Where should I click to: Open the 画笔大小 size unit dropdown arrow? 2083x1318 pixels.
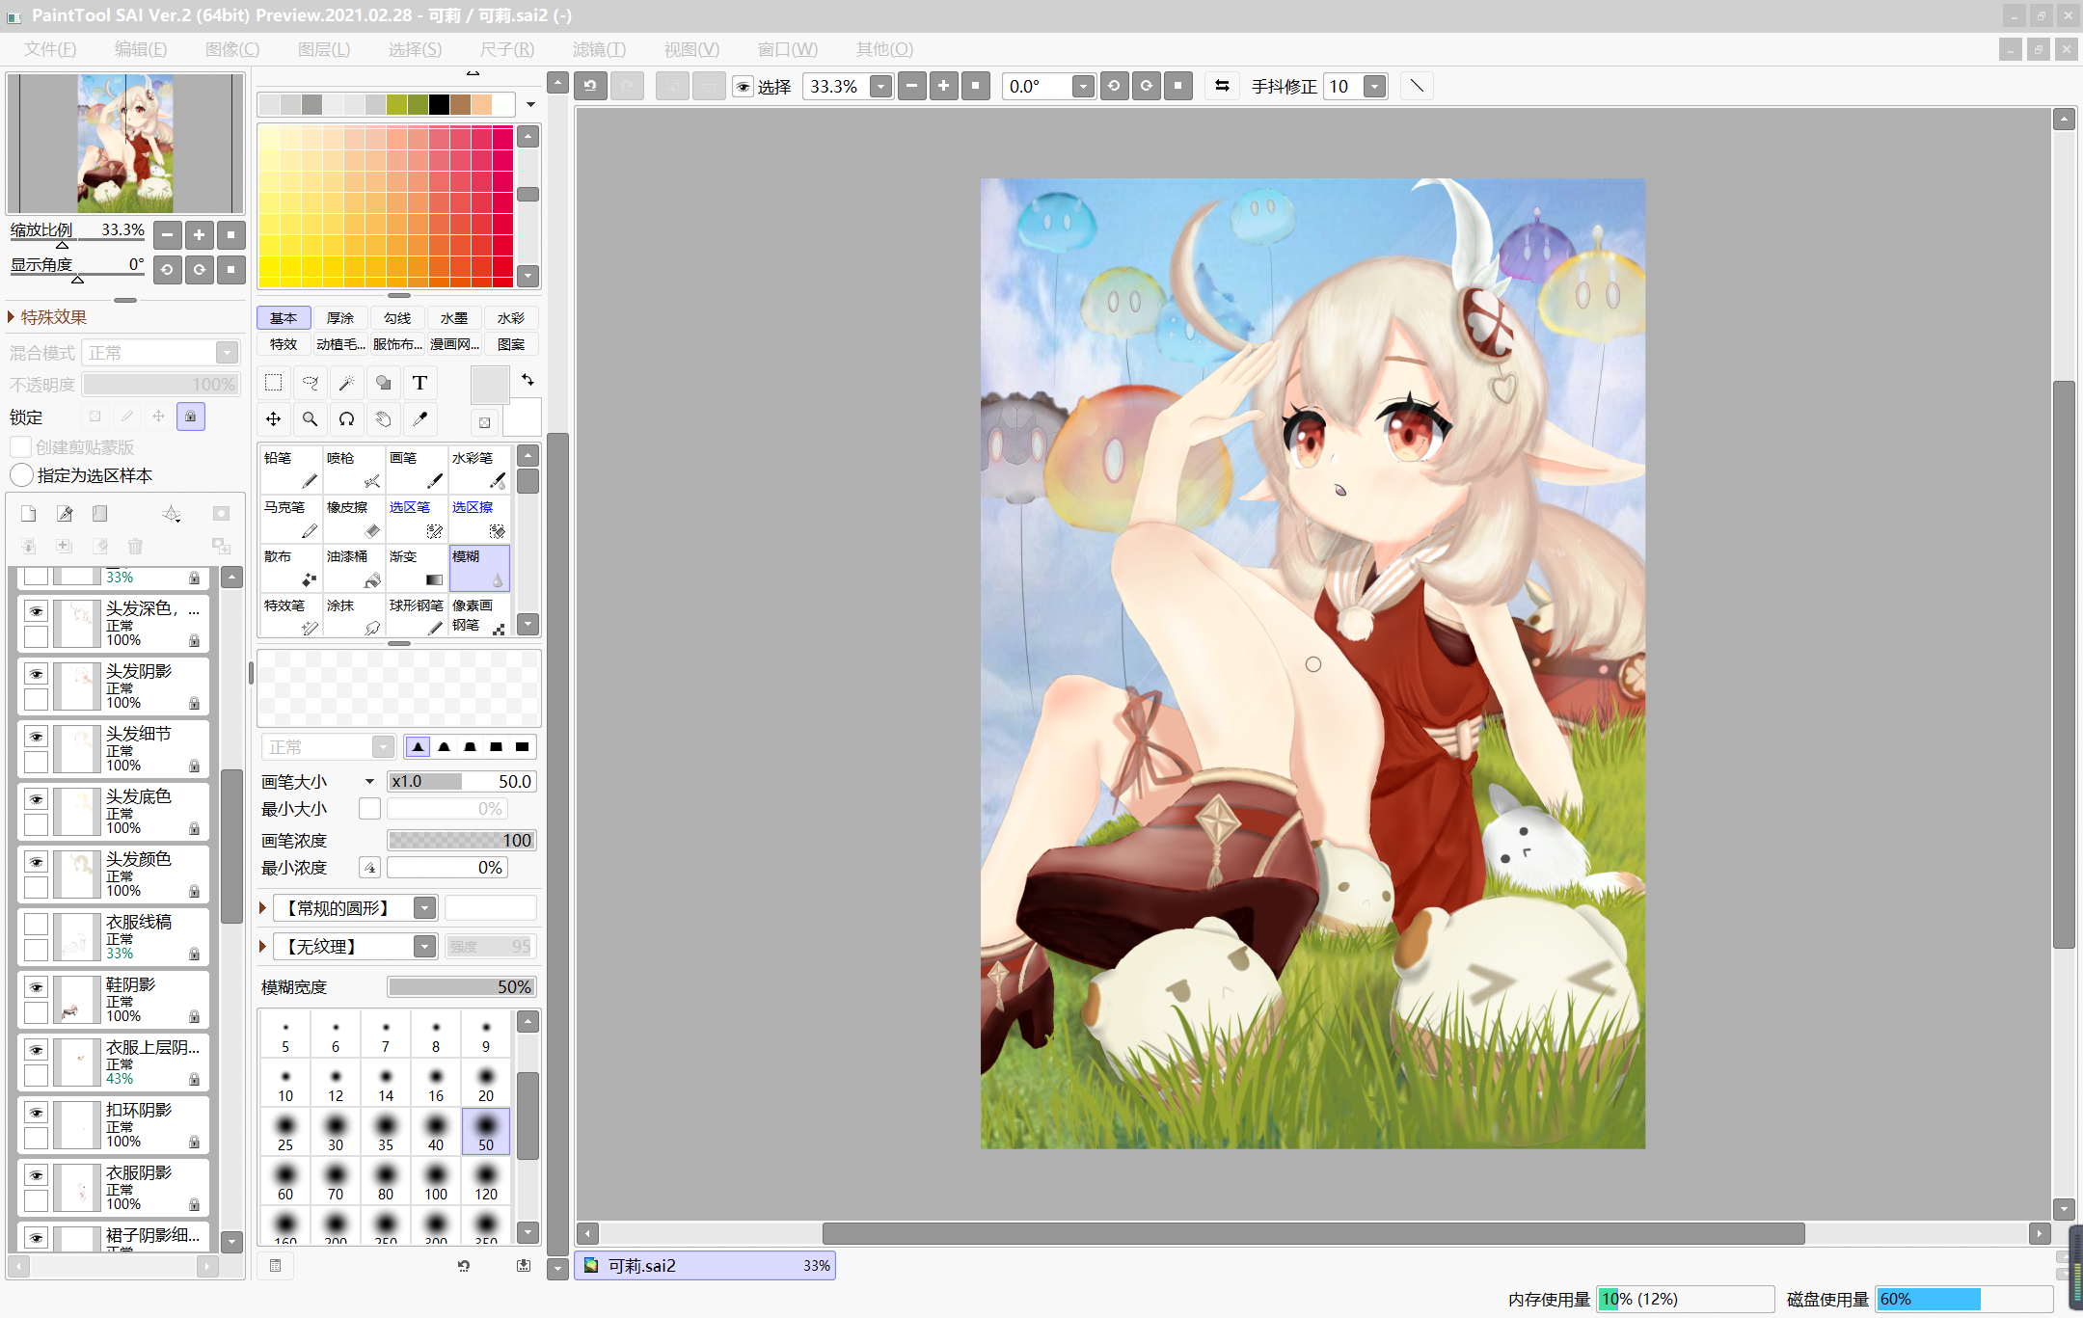click(369, 782)
